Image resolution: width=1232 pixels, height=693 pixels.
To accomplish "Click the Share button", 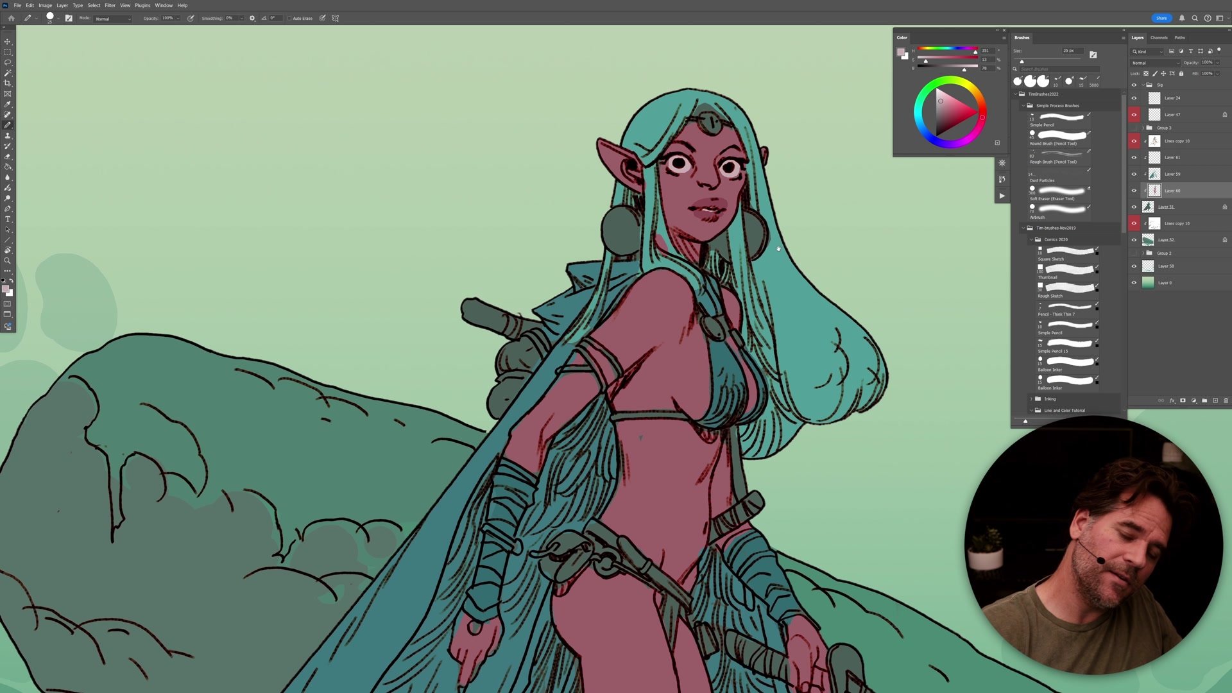I will [x=1161, y=18].
